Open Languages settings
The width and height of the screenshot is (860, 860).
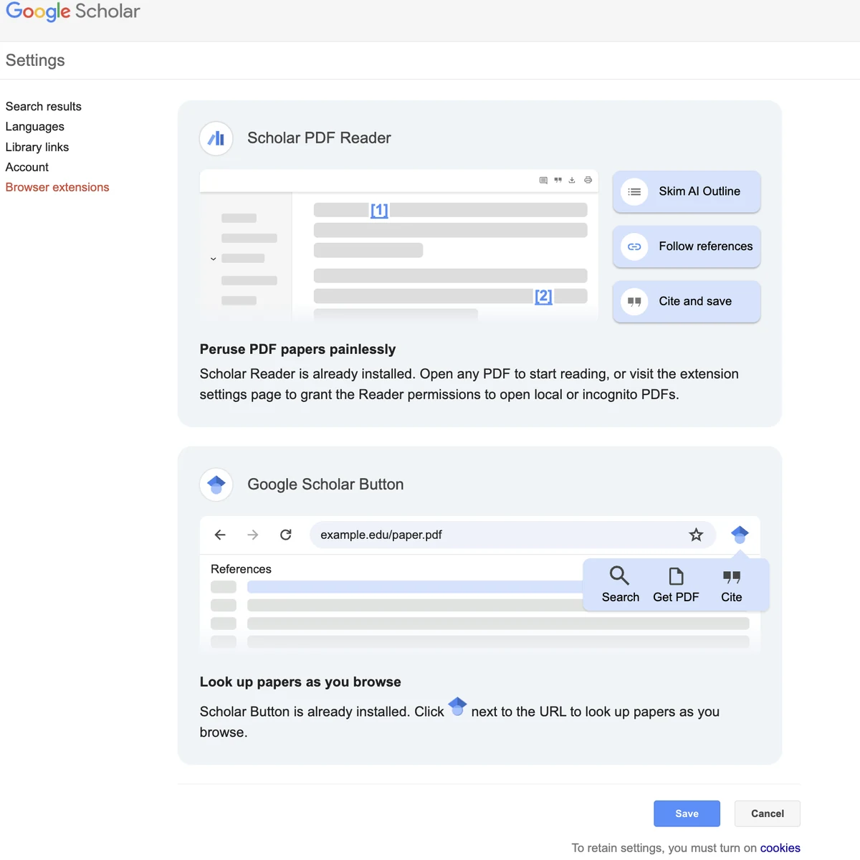pyautogui.click(x=35, y=126)
